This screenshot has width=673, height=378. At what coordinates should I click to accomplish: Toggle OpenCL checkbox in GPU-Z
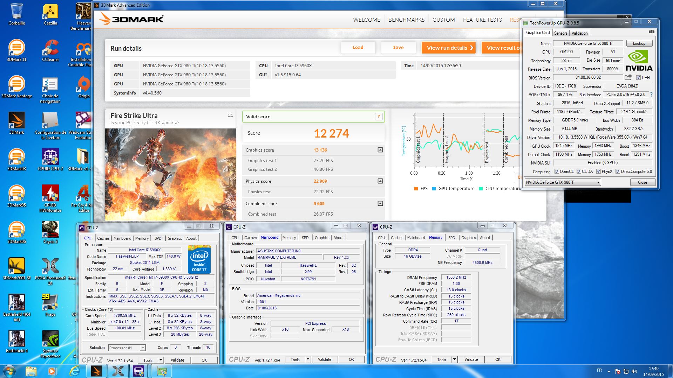(x=557, y=171)
